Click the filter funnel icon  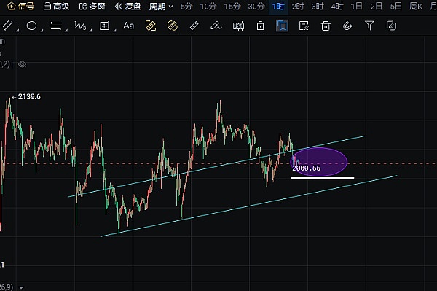(x=369, y=26)
